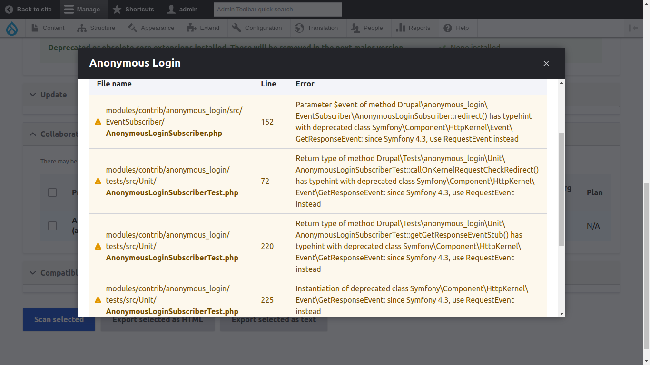The height and width of the screenshot is (365, 650).
Task: Open the Extend menu
Action: [x=204, y=28]
